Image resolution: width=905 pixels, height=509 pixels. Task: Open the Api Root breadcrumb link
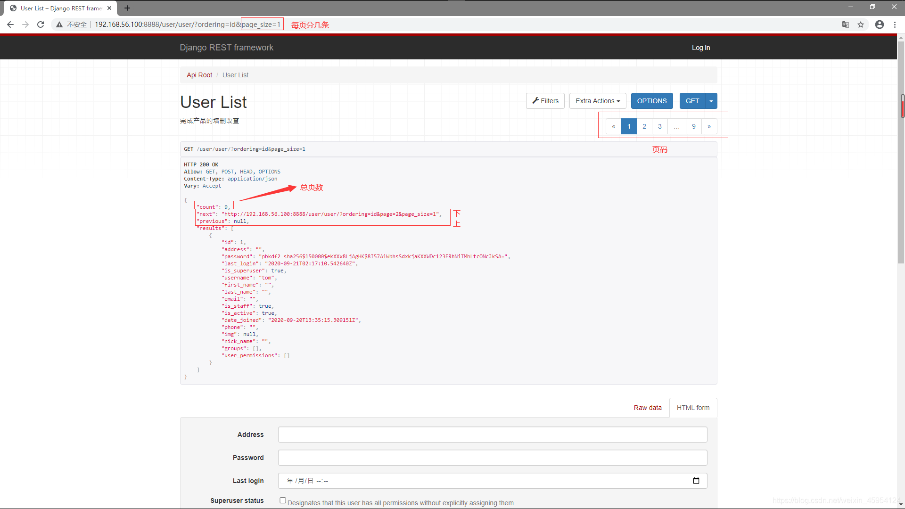click(x=199, y=75)
